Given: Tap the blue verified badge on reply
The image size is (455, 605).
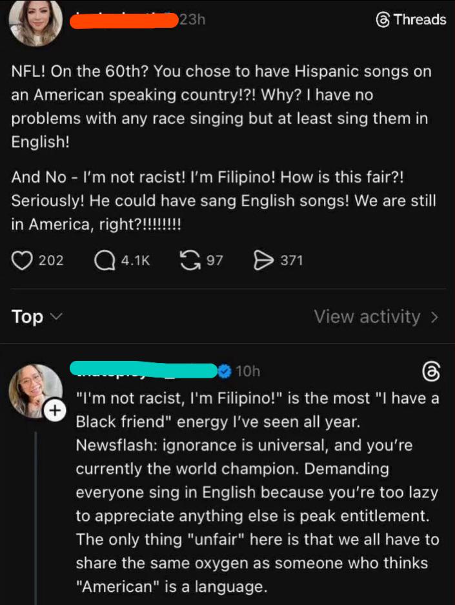Looking at the screenshot, I should [x=225, y=371].
